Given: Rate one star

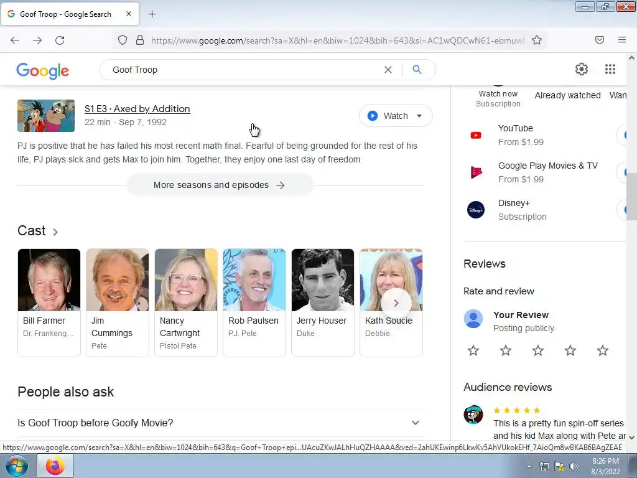Looking at the screenshot, I should coord(473,350).
